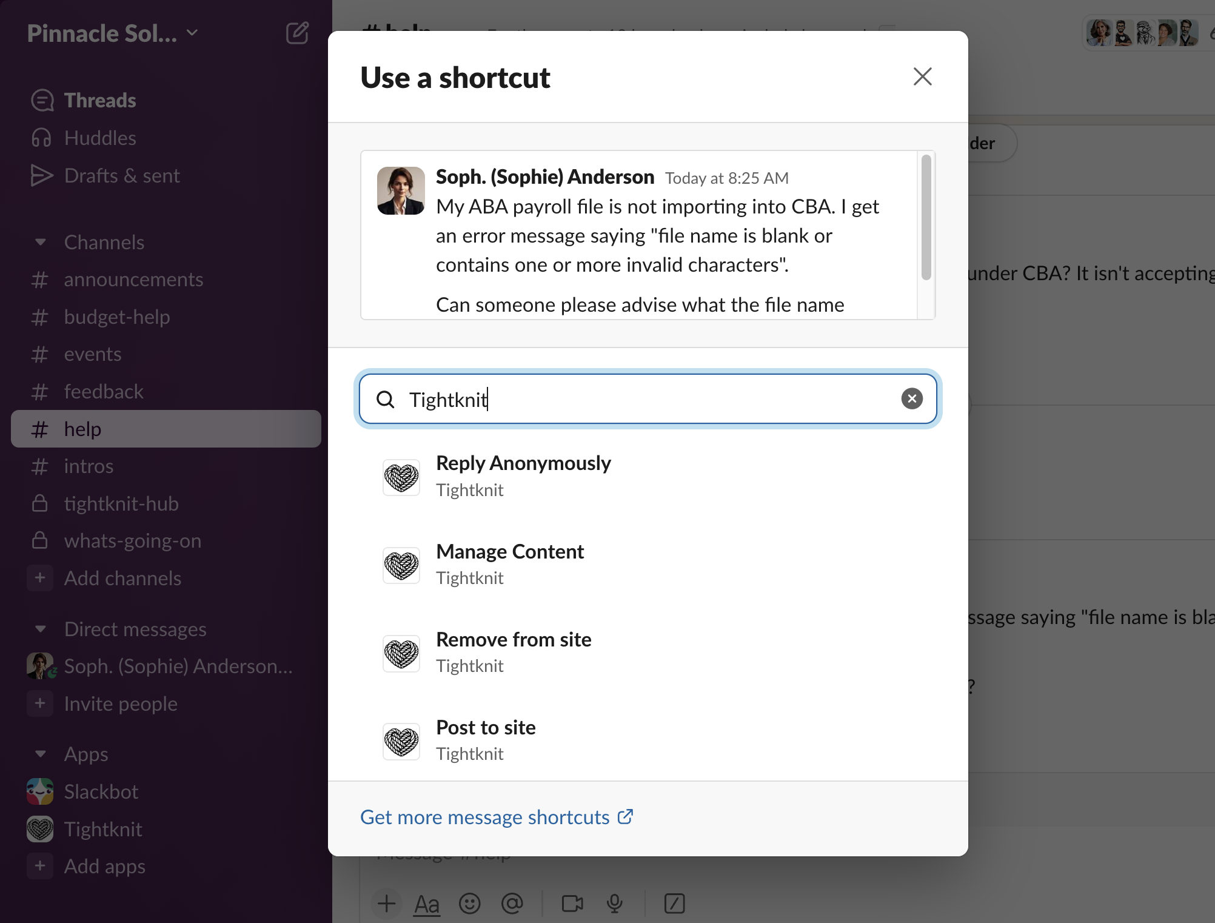Choose the Remove from site shortcut

coord(648,653)
